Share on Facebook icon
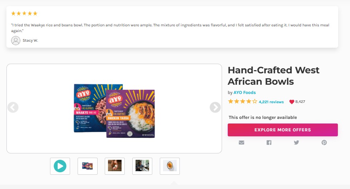350x189 pixels. tap(269, 142)
